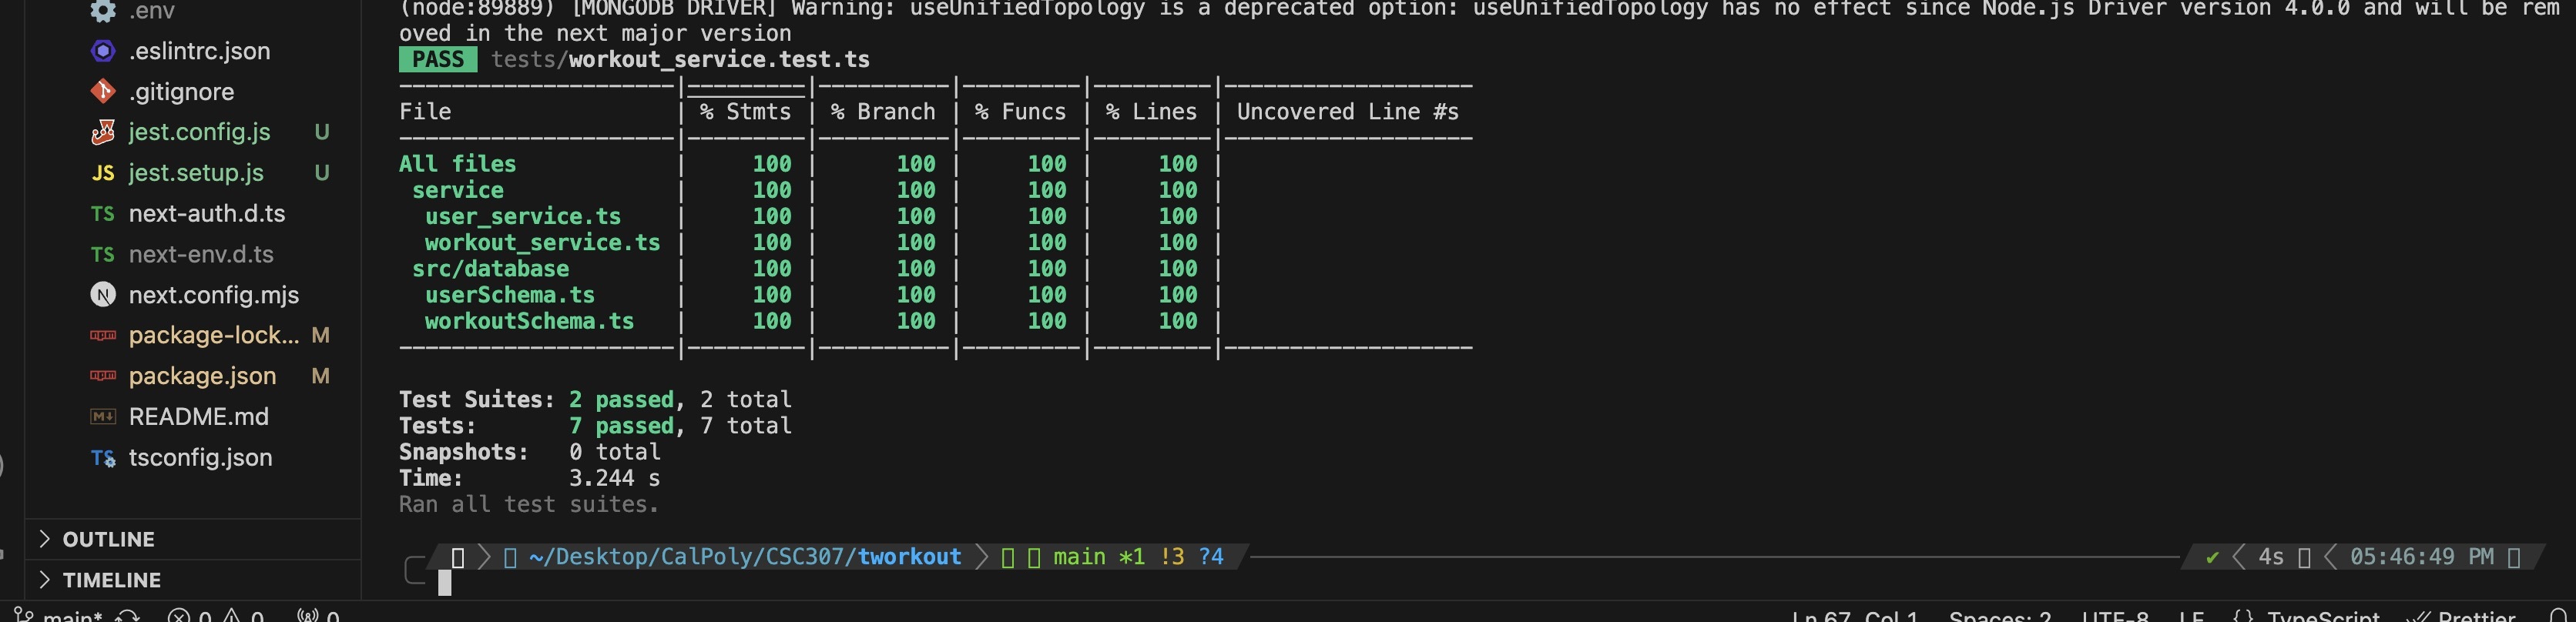Click the '% Funcs' column header
This screenshot has width=2576, height=622.
point(1021,112)
